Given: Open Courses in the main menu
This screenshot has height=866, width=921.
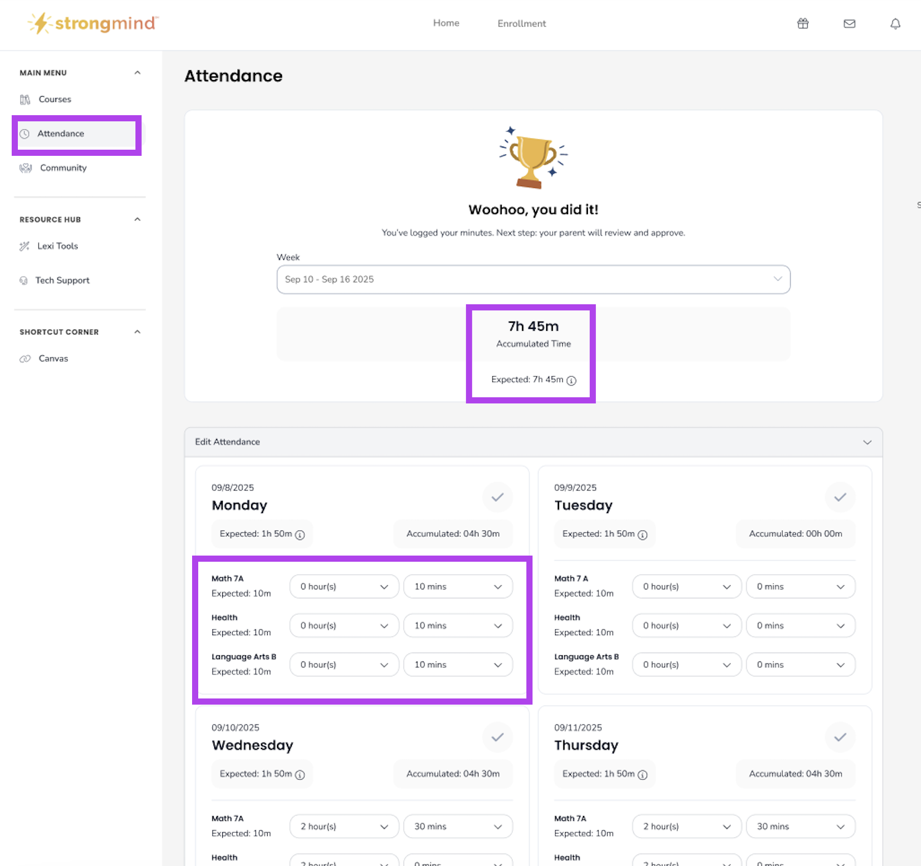Looking at the screenshot, I should point(55,99).
